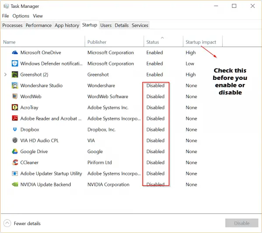Expand the Greenshot (2) group

pyautogui.click(x=5, y=75)
